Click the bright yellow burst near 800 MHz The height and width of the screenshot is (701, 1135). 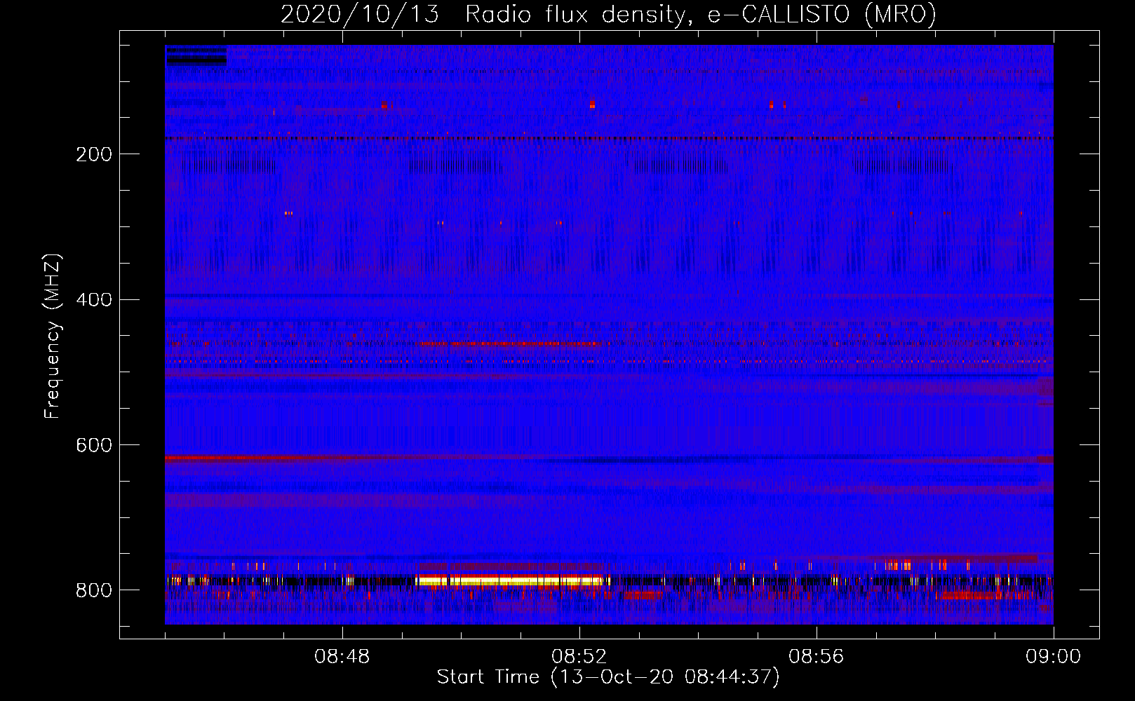[512, 580]
